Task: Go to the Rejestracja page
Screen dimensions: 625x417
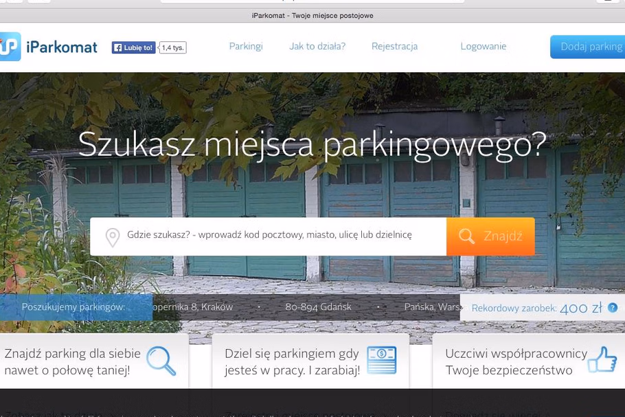Action: 394,46
